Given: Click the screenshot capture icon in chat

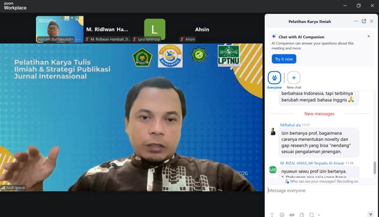Looking at the screenshot, I should pos(311,215).
